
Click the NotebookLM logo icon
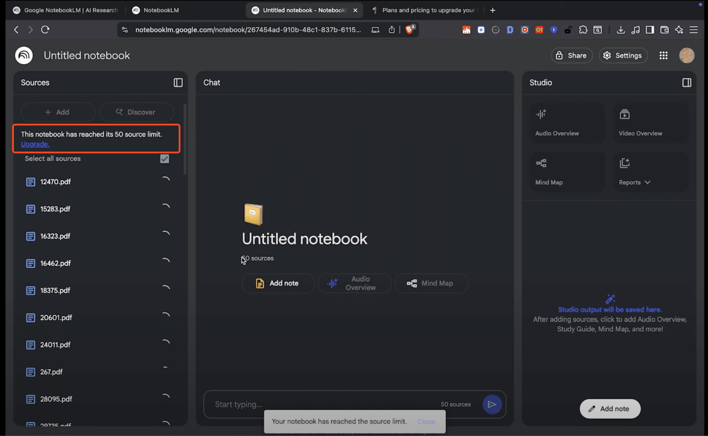24,55
